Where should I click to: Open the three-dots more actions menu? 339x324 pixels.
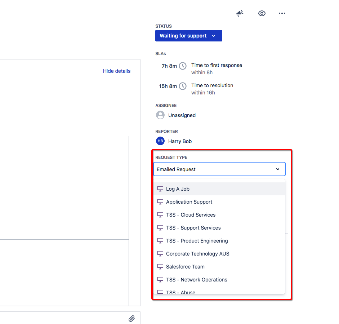(282, 13)
